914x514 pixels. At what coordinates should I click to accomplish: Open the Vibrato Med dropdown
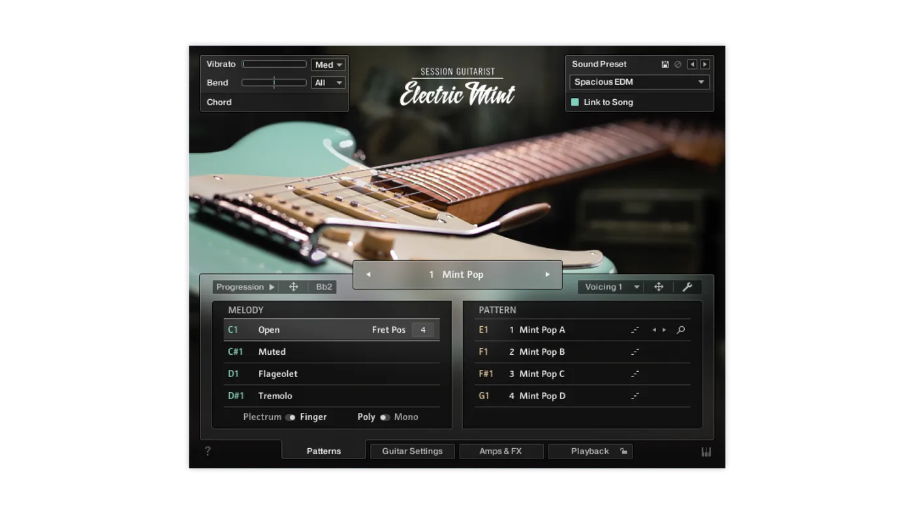[328, 65]
